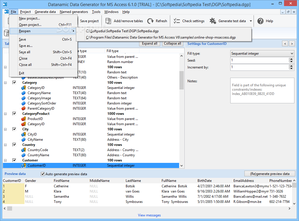This screenshot has height=221, width=299.
Task: Click the previous field arrow button
Action: coord(285,44)
